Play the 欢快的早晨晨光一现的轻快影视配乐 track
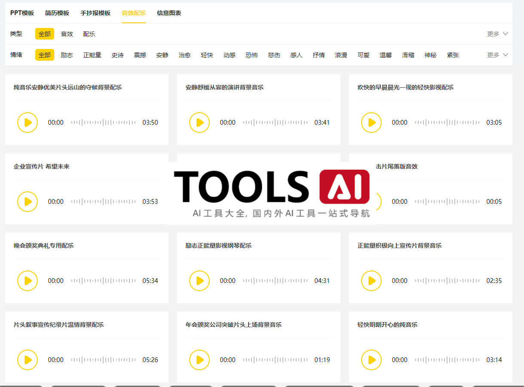This screenshot has height=387, width=524. pos(371,123)
